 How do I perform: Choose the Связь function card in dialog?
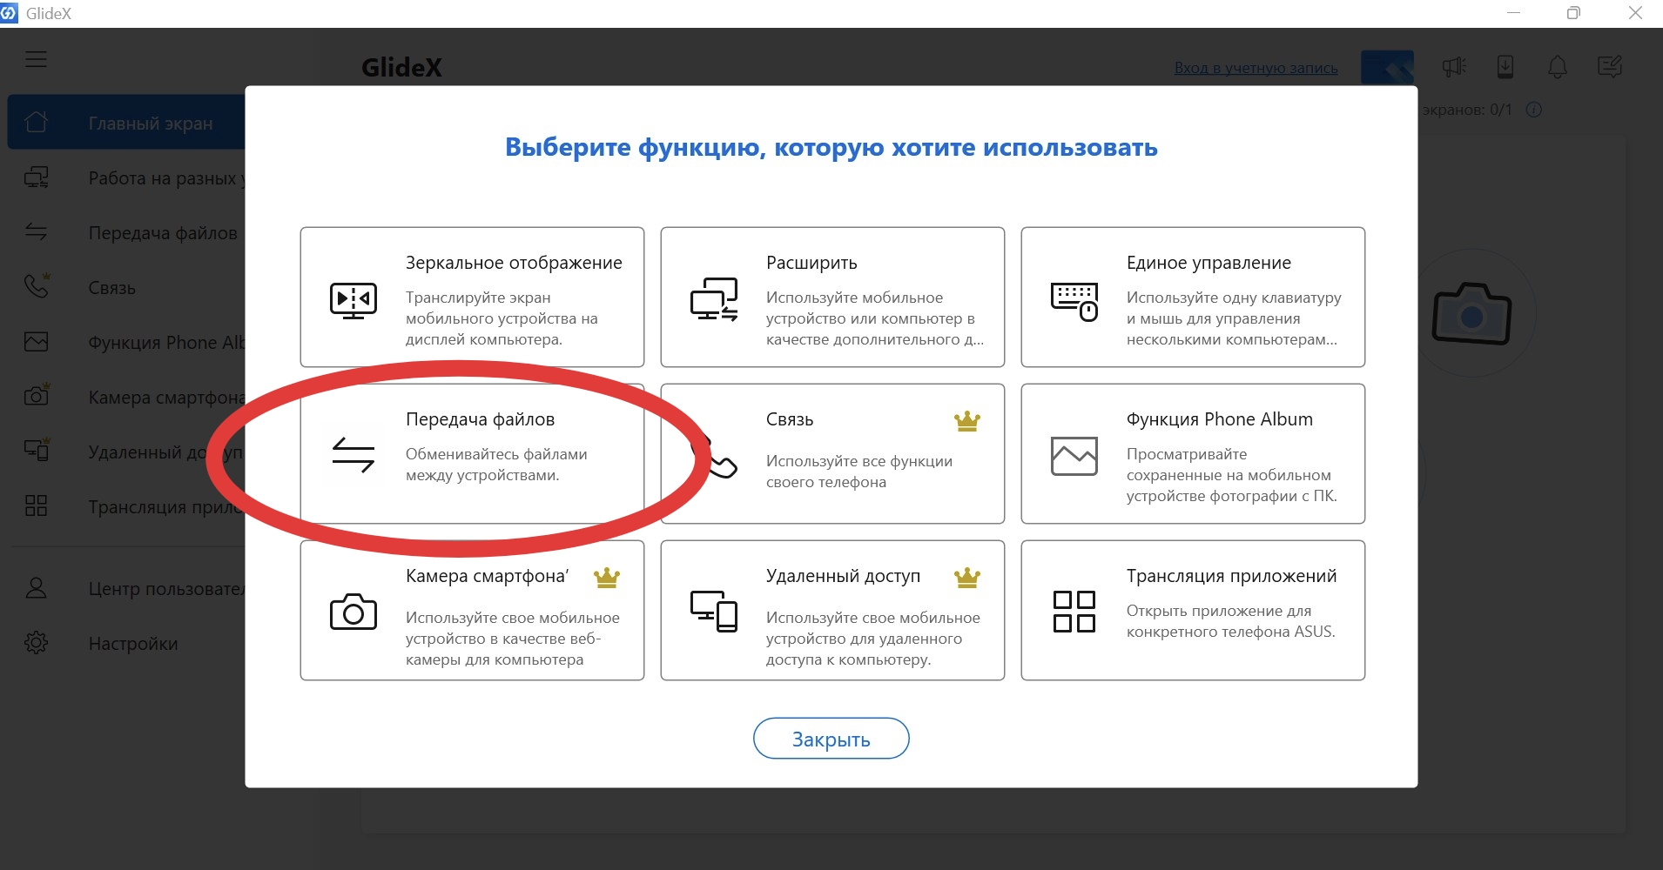[832, 453]
